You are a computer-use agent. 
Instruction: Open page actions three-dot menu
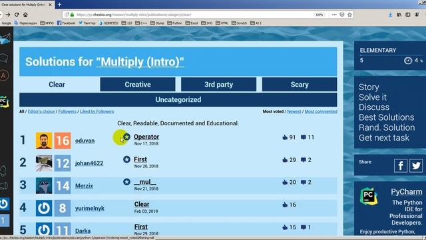coord(334,15)
